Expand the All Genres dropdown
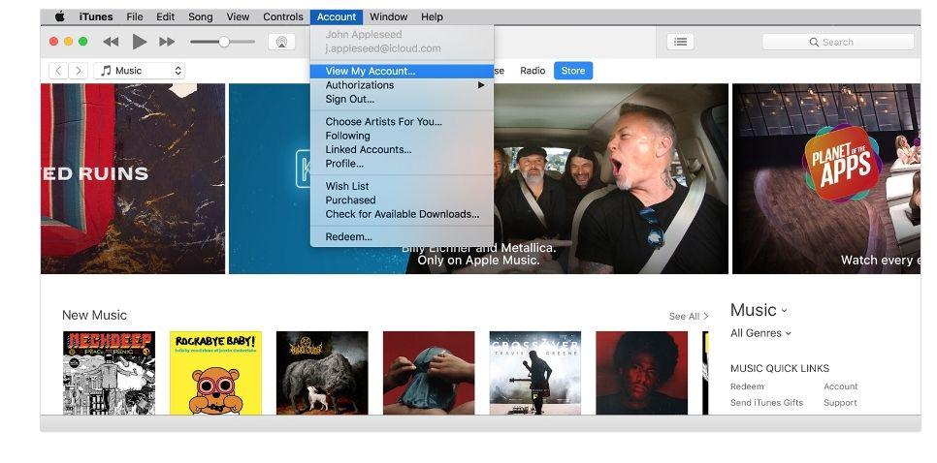 pyautogui.click(x=760, y=333)
